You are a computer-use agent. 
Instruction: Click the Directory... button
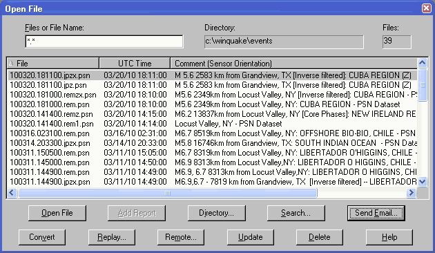click(x=216, y=213)
